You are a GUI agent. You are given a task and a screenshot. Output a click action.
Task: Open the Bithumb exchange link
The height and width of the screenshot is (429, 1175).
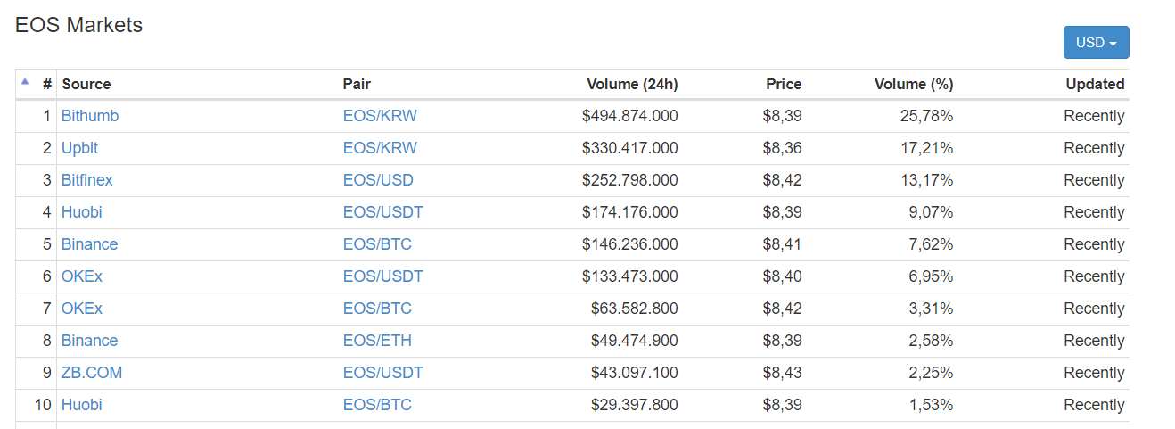click(90, 116)
